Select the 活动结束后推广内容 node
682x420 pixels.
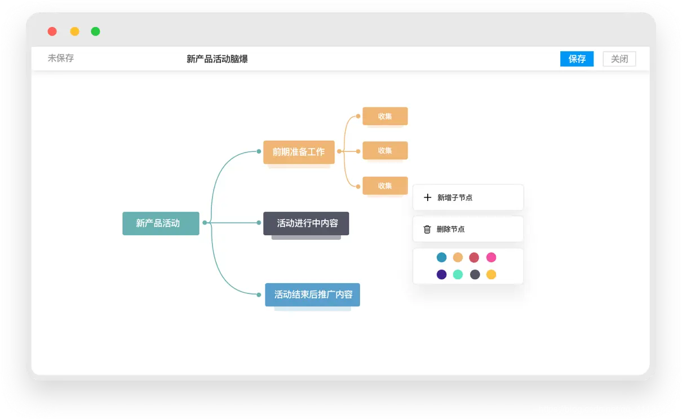312,294
